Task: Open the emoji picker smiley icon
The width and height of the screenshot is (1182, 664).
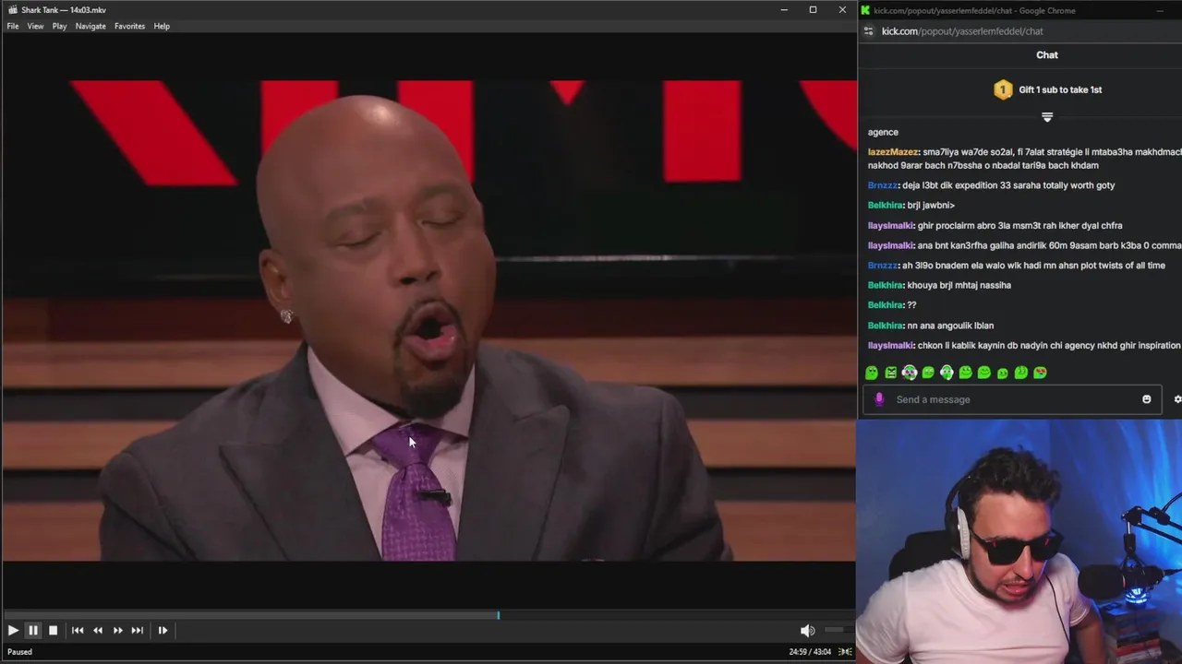Action: coord(1147,399)
